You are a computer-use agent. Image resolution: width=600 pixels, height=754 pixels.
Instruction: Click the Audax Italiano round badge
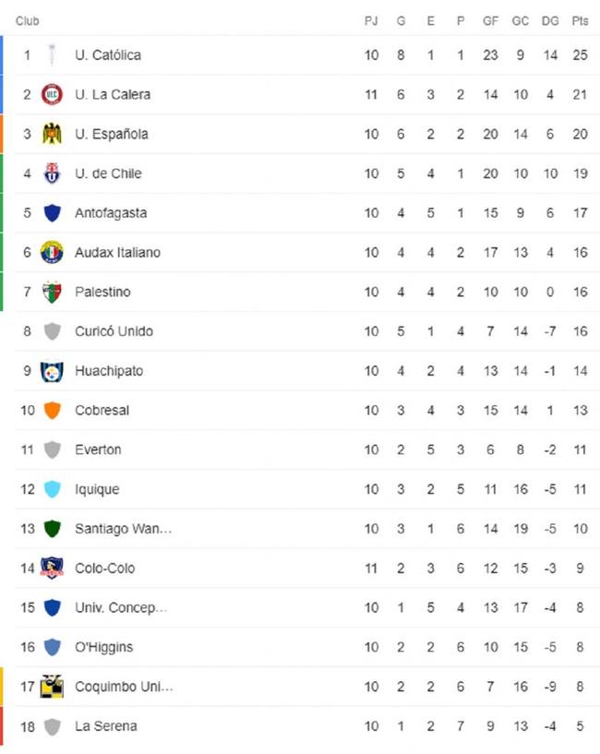click(x=52, y=252)
